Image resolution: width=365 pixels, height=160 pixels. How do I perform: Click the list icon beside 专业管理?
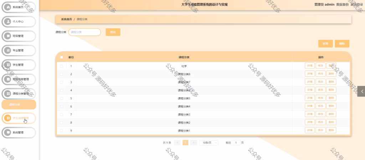8,51
